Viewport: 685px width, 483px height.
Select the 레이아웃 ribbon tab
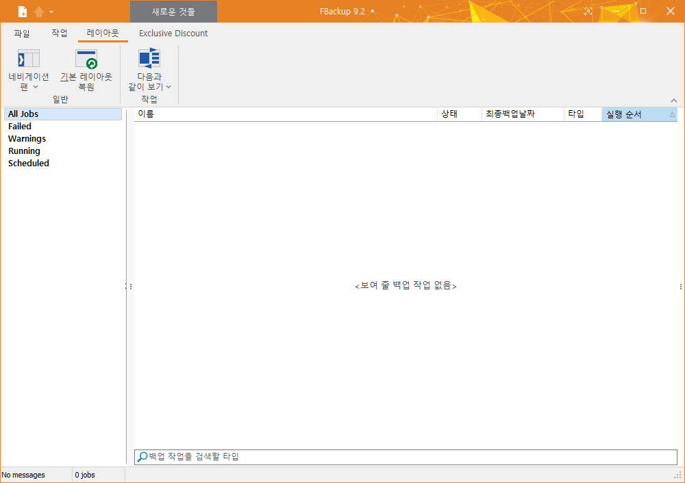click(x=103, y=33)
